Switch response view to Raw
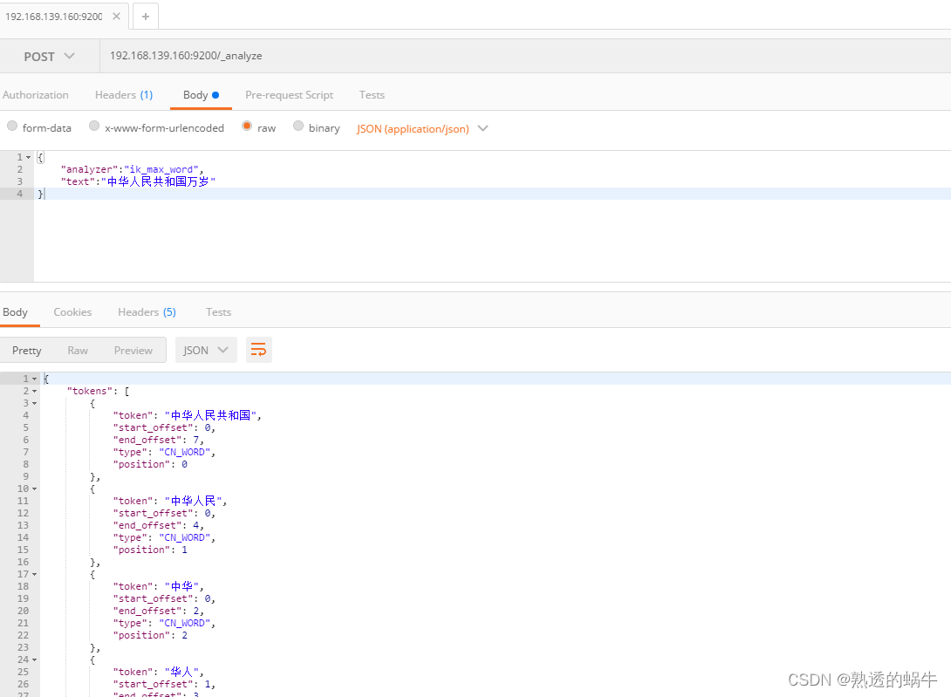Viewport: 951px width, 697px height. [x=78, y=350]
